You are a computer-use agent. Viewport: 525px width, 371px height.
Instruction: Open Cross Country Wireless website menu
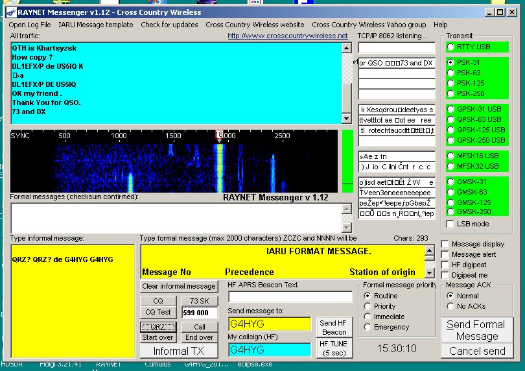tap(255, 25)
